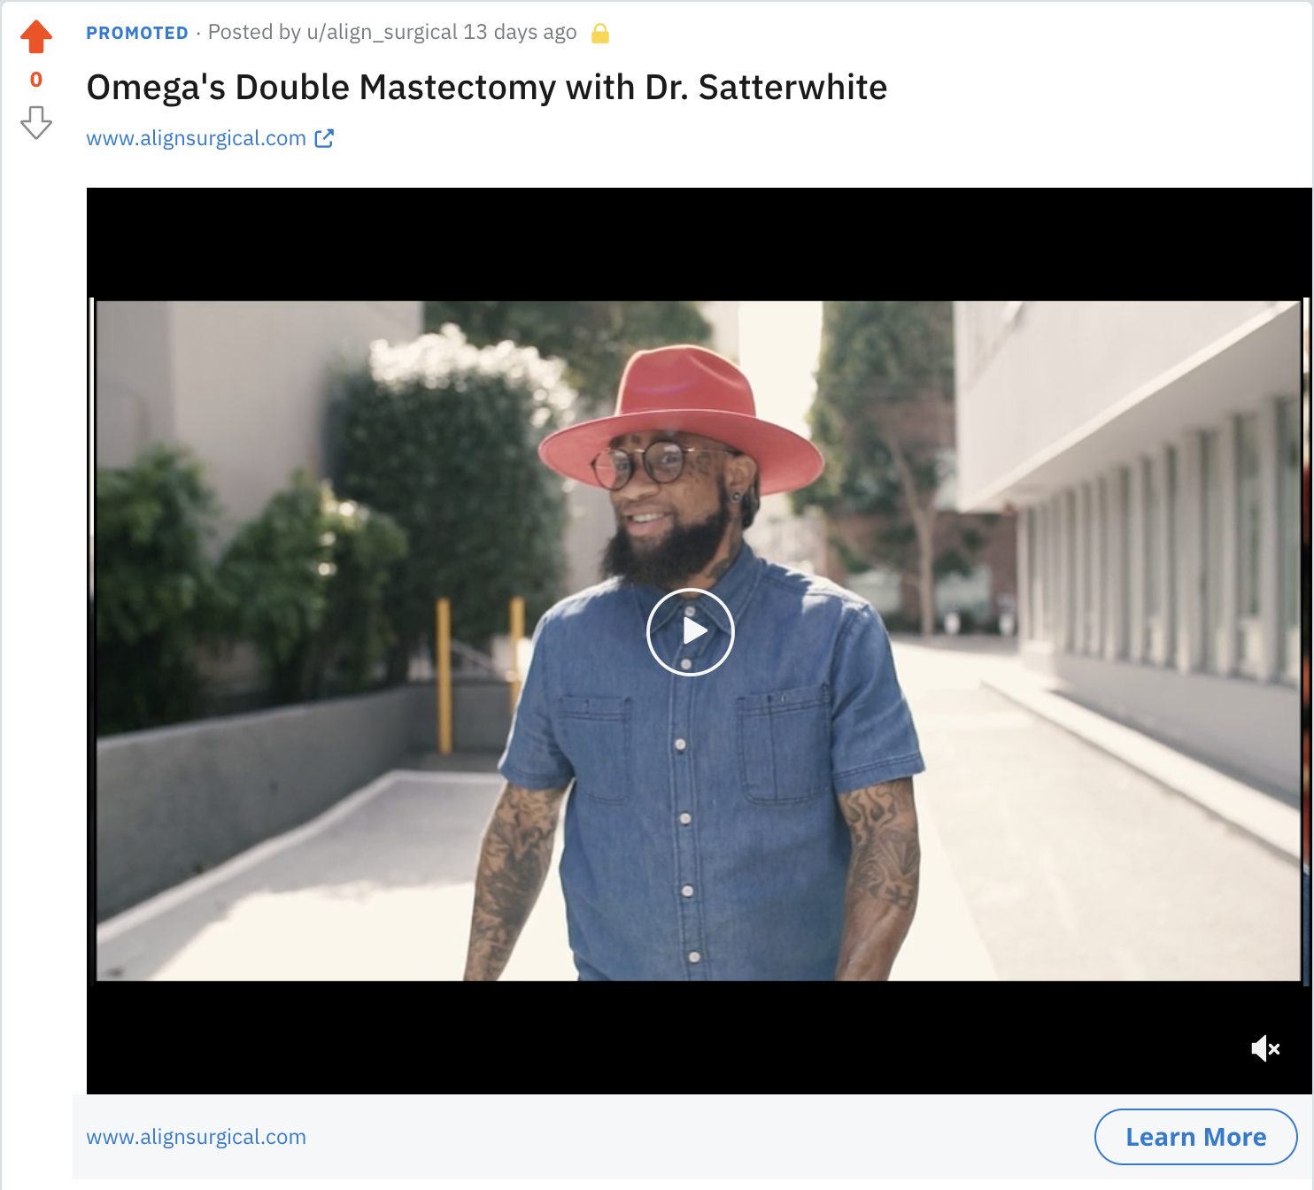The height and width of the screenshot is (1190, 1314).
Task: Click the Learn More button
Action: 1196,1137
